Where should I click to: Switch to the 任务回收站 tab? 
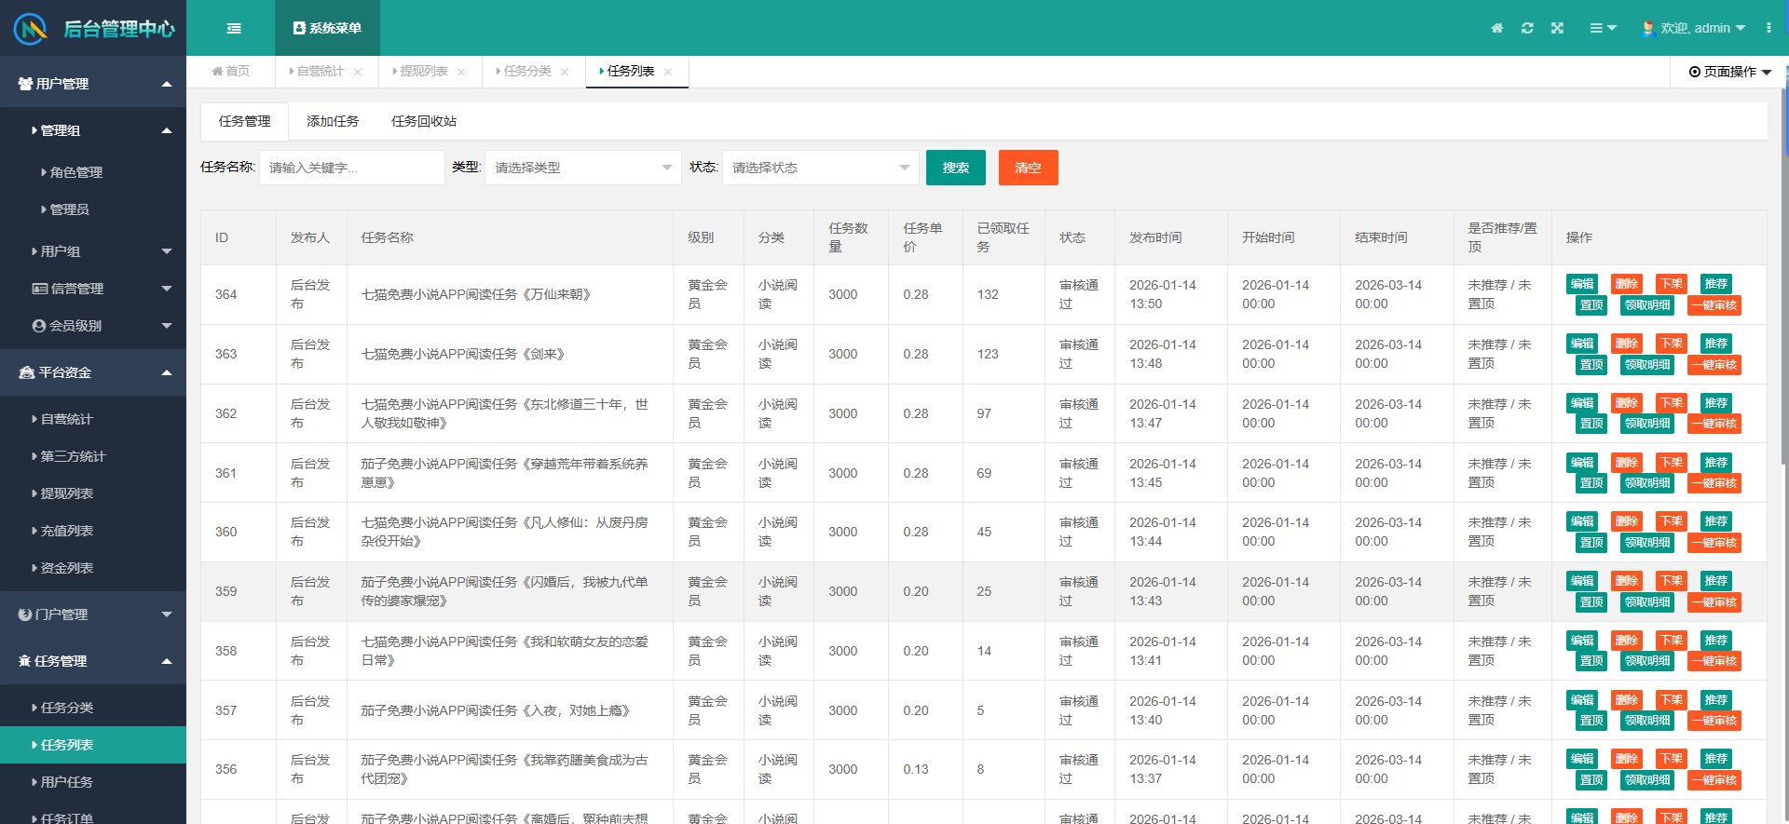point(423,121)
